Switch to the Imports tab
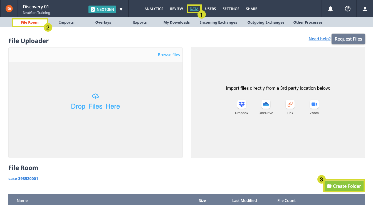Image resolution: width=373 pixels, height=205 pixels. (x=66, y=22)
